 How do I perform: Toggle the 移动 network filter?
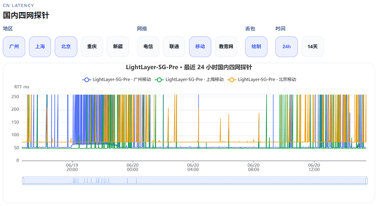coord(200,47)
